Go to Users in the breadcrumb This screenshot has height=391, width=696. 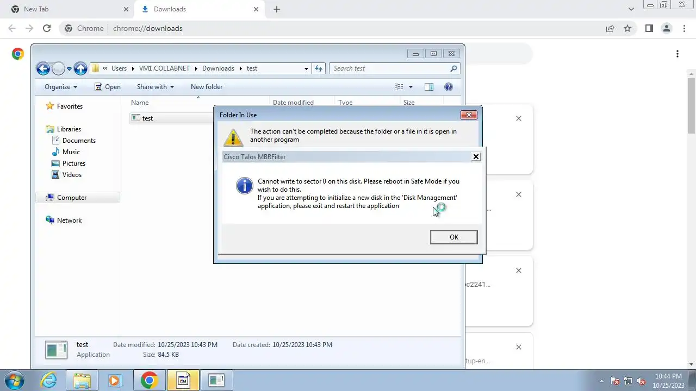pyautogui.click(x=119, y=68)
